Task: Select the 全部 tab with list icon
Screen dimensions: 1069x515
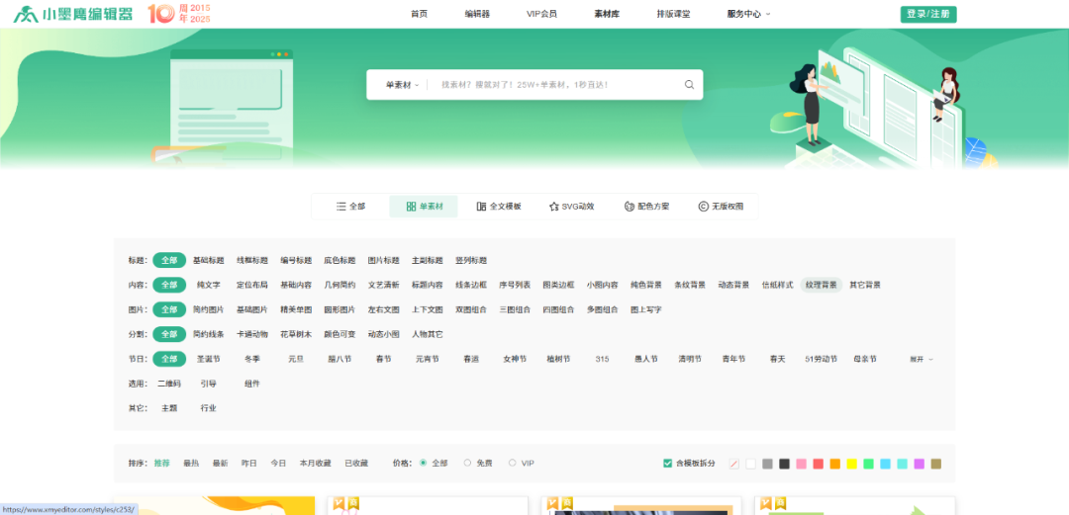Action: click(350, 207)
